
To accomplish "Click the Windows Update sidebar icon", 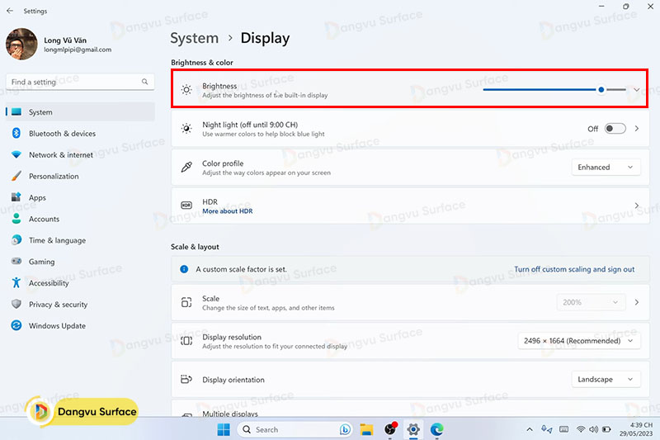I will coord(16,326).
